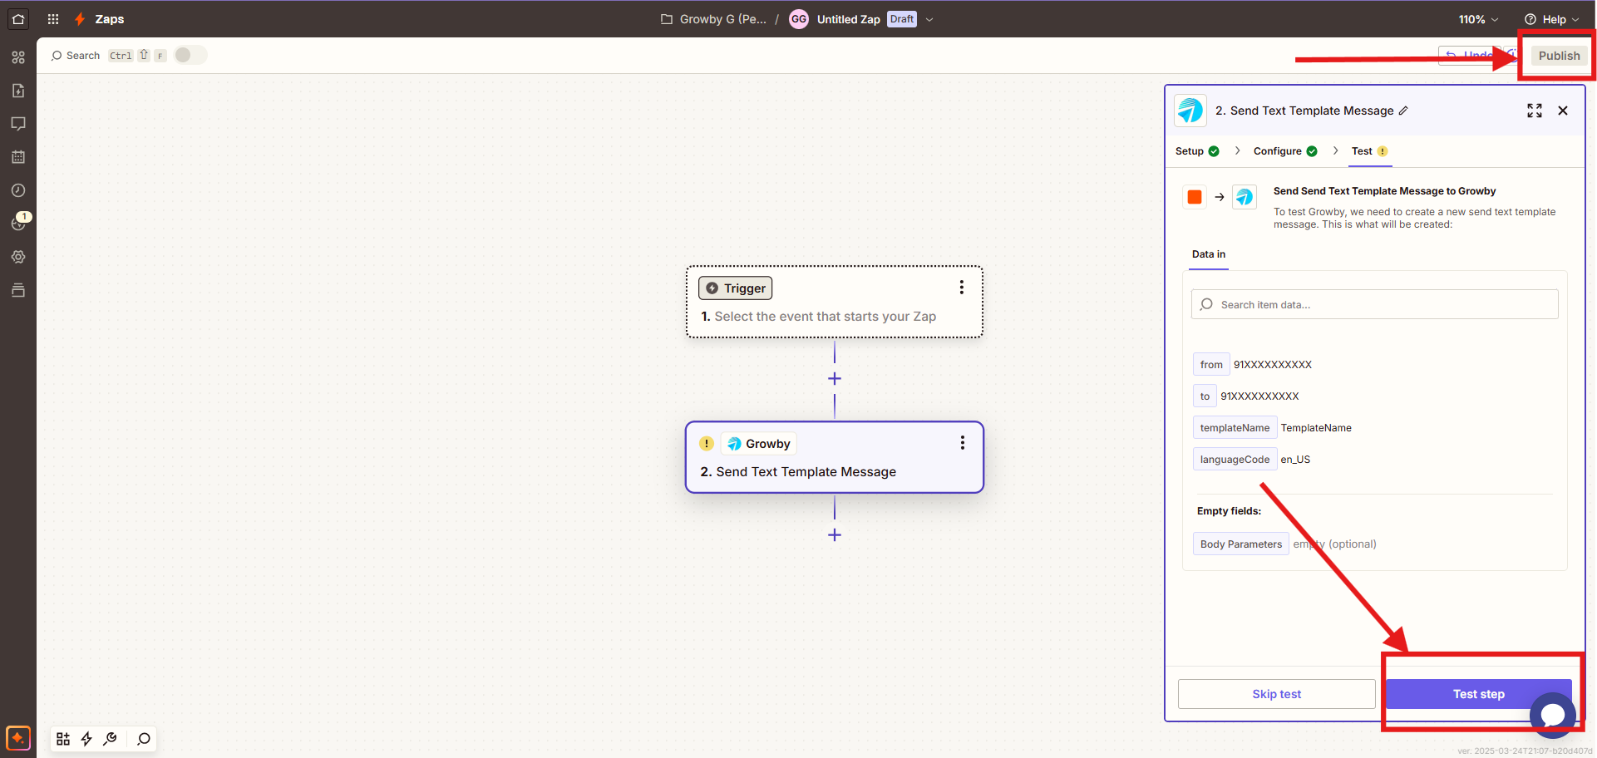Open sidebar icon with notification badge

(x=19, y=223)
